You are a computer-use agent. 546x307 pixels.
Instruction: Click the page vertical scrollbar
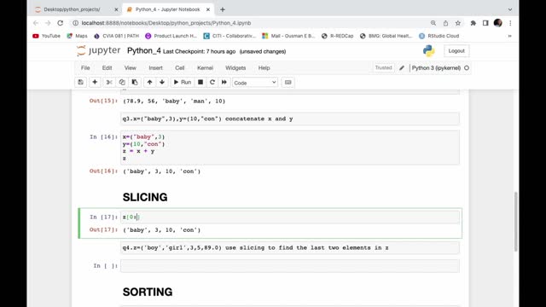coord(515,222)
